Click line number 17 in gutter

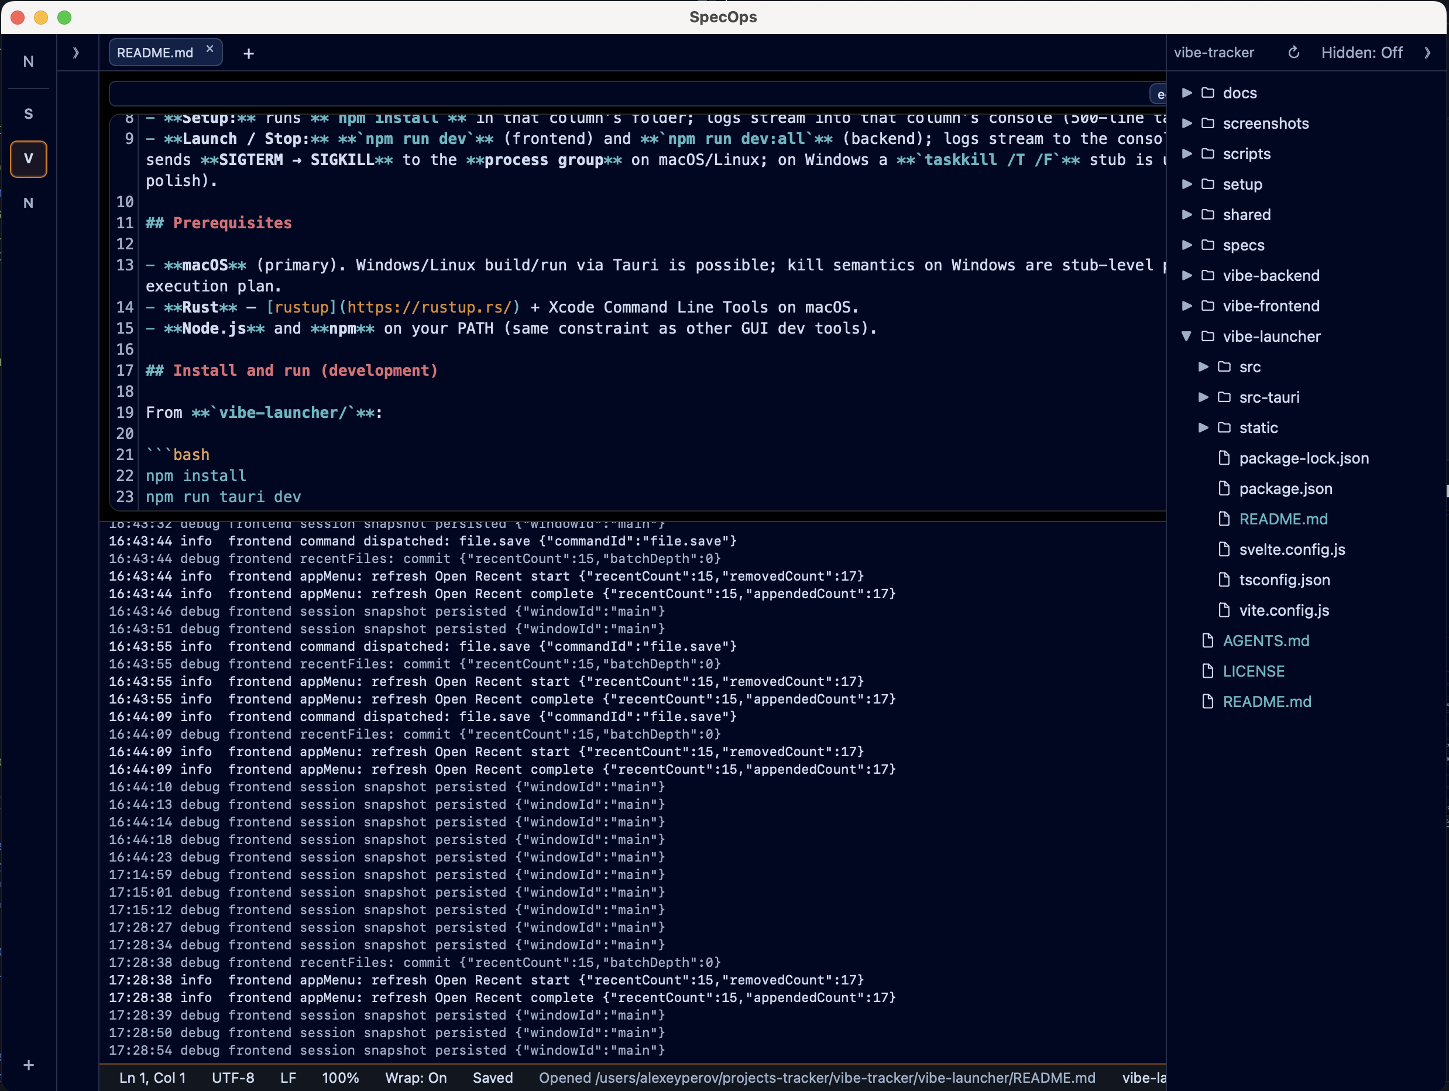(x=125, y=370)
